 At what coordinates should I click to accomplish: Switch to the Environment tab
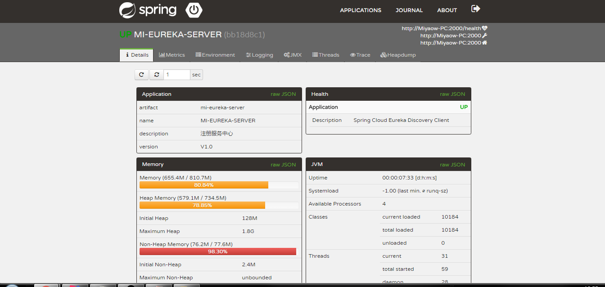point(215,55)
